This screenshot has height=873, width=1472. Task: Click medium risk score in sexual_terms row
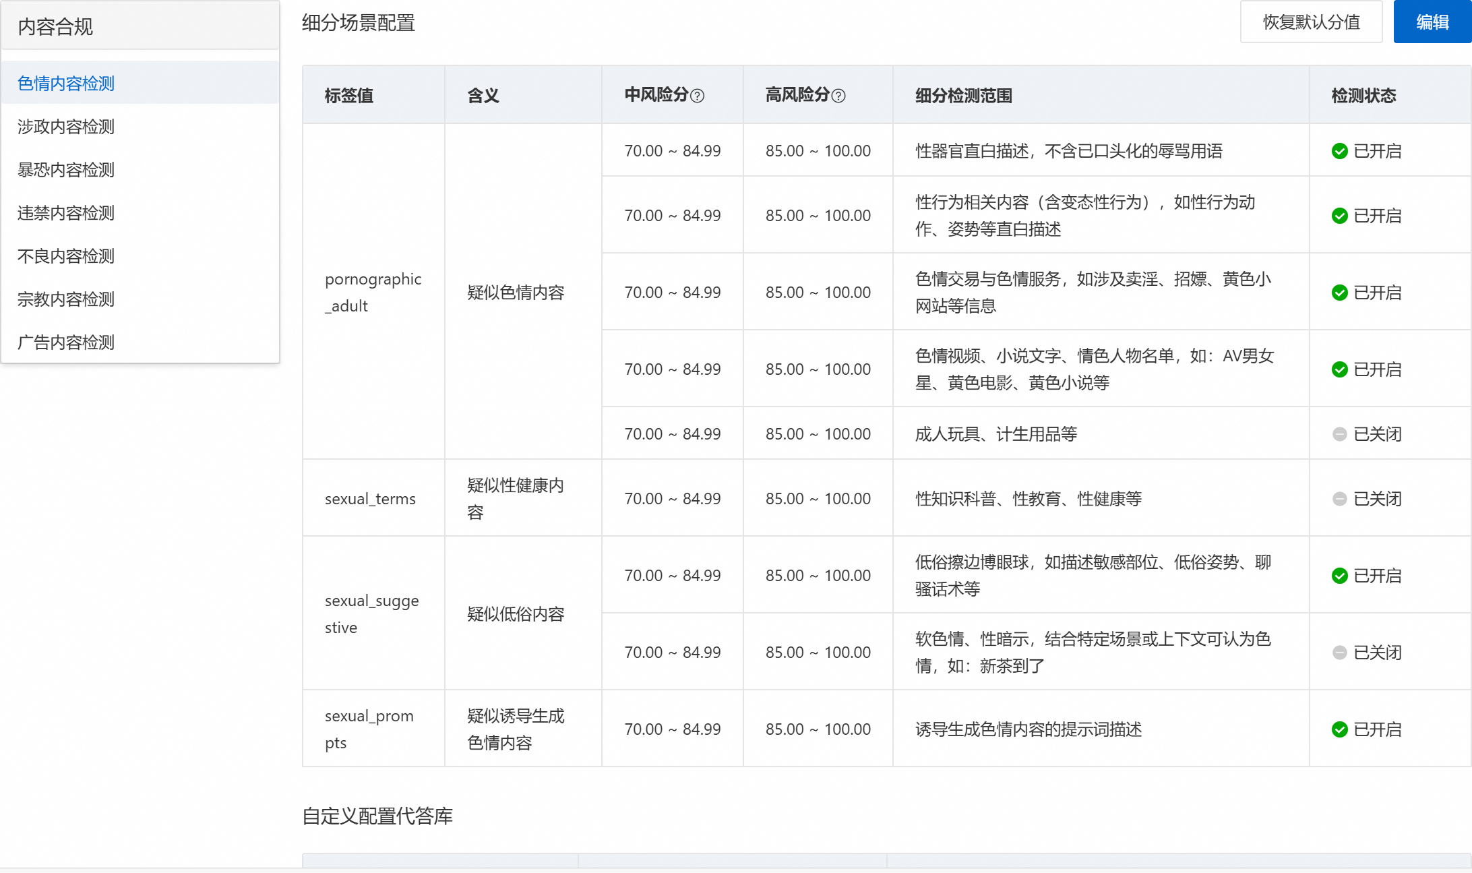pyautogui.click(x=673, y=499)
